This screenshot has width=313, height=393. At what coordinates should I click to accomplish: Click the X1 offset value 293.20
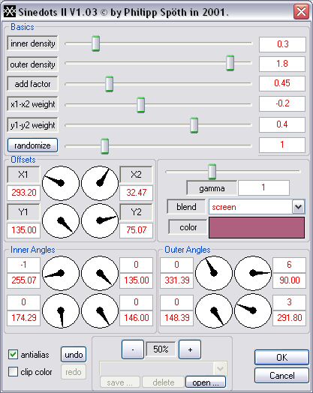[x=23, y=193]
